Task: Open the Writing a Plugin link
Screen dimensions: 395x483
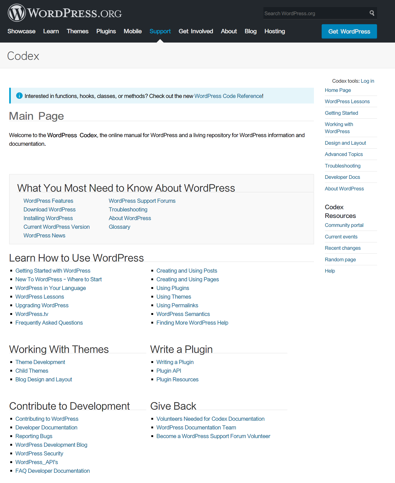Action: 175,362
